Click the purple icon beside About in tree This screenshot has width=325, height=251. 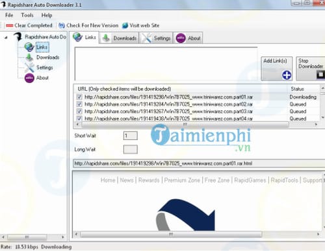(29, 78)
